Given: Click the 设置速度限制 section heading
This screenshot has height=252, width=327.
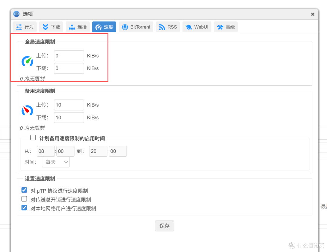Looking at the screenshot, I should click(40, 178).
